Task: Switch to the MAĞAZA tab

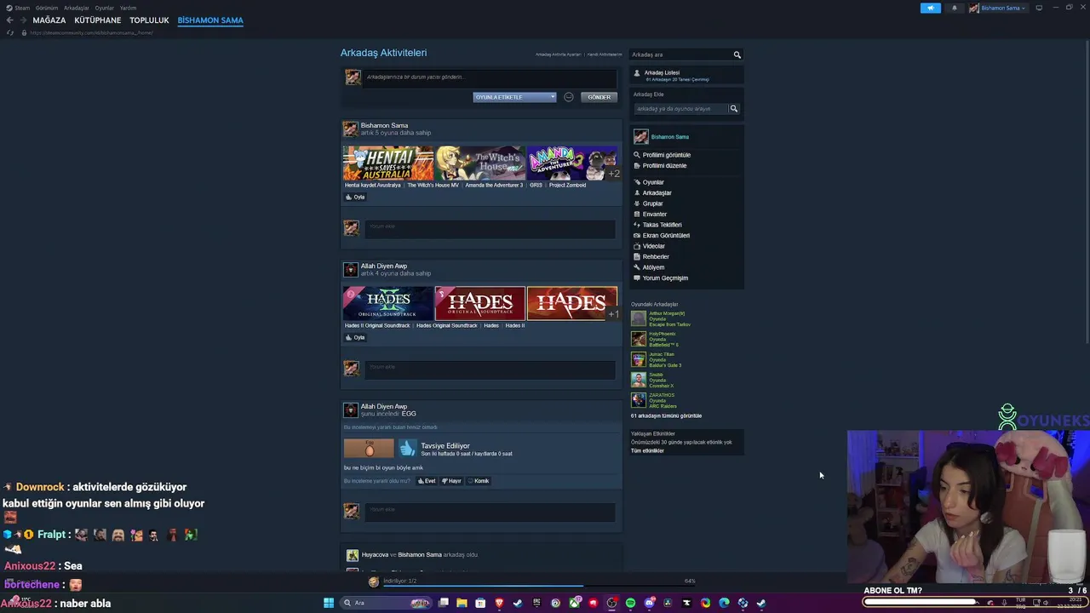Action: (49, 20)
